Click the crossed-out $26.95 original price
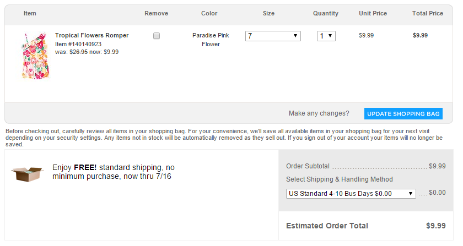 (80, 52)
